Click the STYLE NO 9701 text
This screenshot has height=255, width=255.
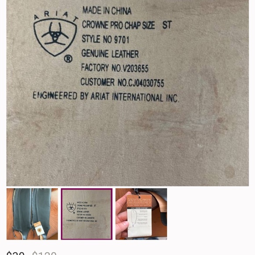[106, 39]
